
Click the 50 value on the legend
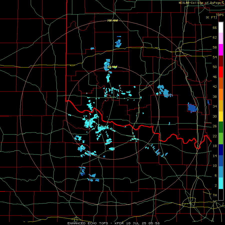point(215,67)
